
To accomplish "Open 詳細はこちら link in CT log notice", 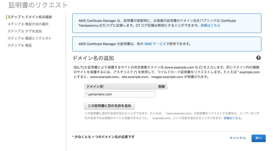I will (210, 25).
